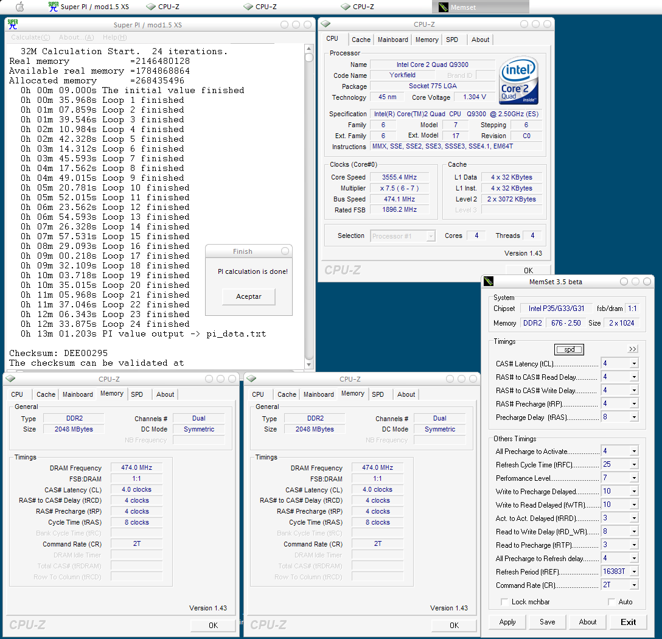This screenshot has height=639, width=662.
Task: Click the Core Speed value 3555.4 MHz
Action: click(399, 177)
